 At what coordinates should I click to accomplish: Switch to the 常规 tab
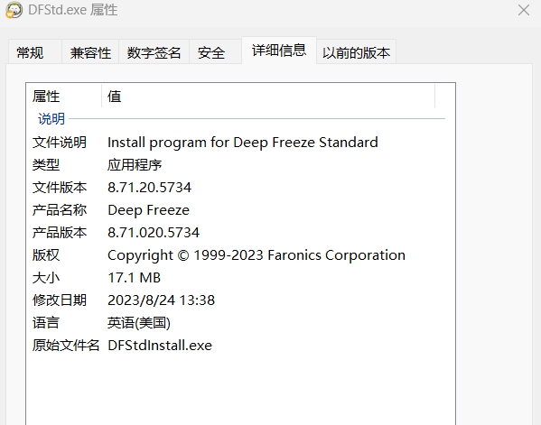tap(35, 52)
